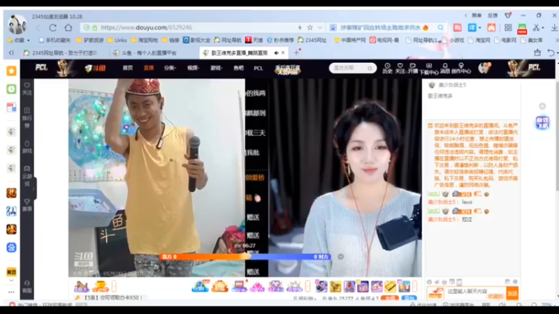Screen dimensions: 559x314
Task: Go back with the browser back arrow
Action: [38, 28]
